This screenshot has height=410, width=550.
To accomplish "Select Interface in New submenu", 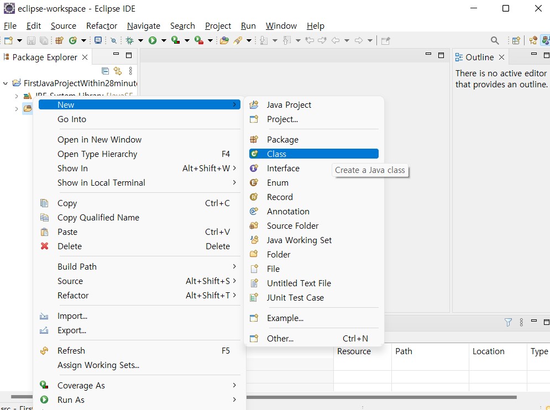I will (x=314, y=169).
